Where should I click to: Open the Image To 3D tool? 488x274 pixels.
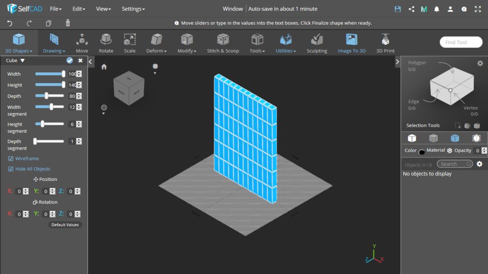[351, 43]
